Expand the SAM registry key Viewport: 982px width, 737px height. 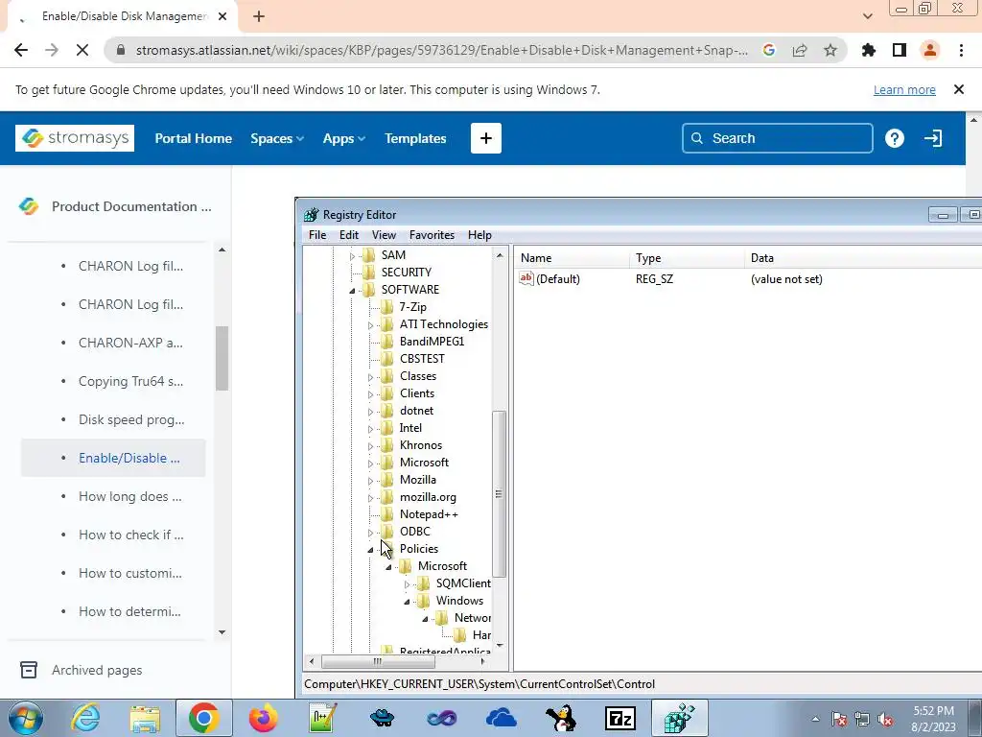(x=352, y=255)
